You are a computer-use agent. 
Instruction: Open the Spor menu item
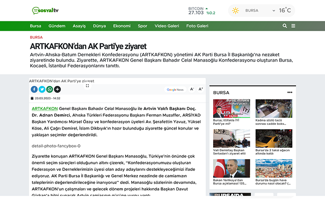143,26
